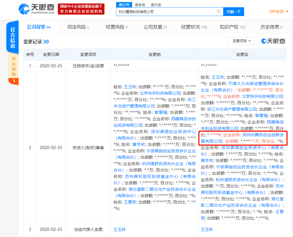Open 深圳鼎琨创业投资中心 link in 变更后 column
Screen dimensions: 293x237
point(242,151)
